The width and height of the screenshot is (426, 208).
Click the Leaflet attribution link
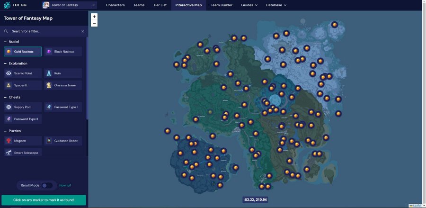417,206
